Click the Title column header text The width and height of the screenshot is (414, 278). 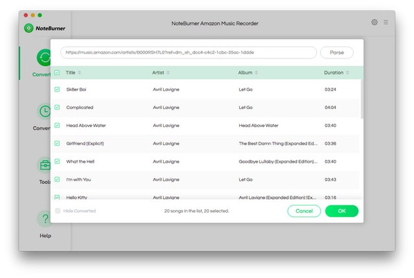pyautogui.click(x=71, y=72)
